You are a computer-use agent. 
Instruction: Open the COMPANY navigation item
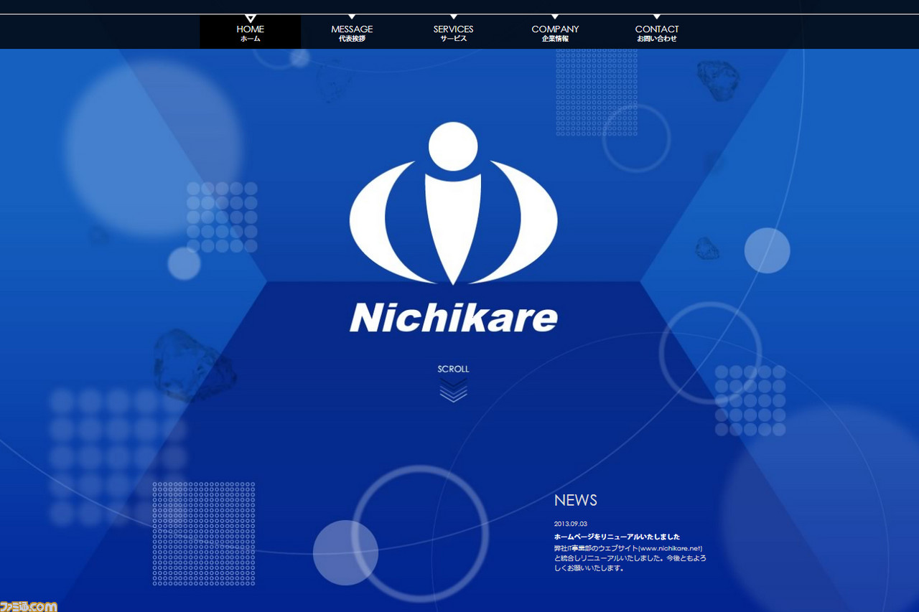click(555, 32)
